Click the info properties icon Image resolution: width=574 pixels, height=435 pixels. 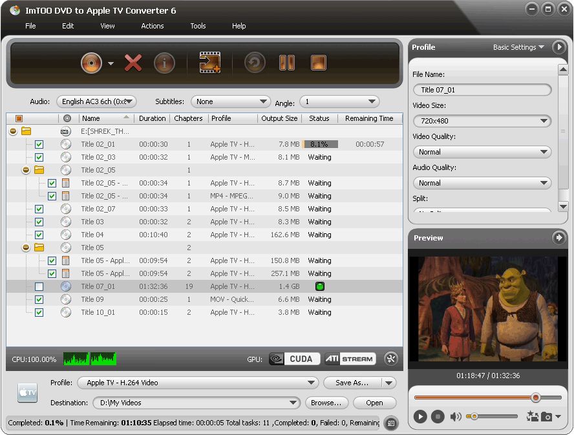coord(164,63)
